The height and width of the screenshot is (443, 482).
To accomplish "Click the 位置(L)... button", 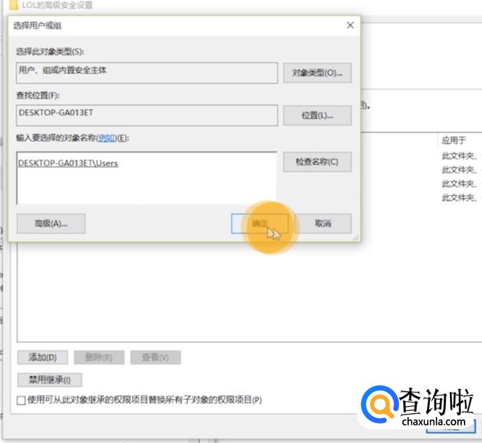I will pyautogui.click(x=317, y=116).
